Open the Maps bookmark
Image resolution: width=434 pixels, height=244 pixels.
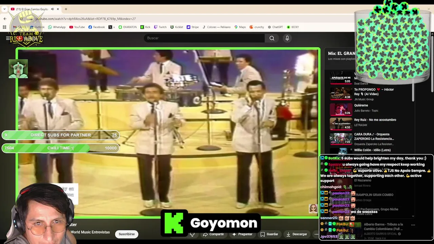(240, 27)
